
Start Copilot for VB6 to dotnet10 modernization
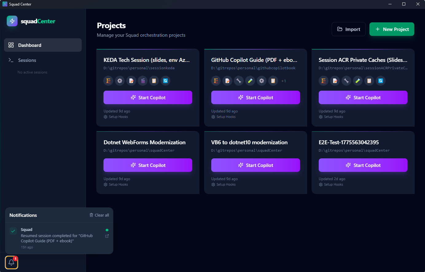click(x=255, y=165)
